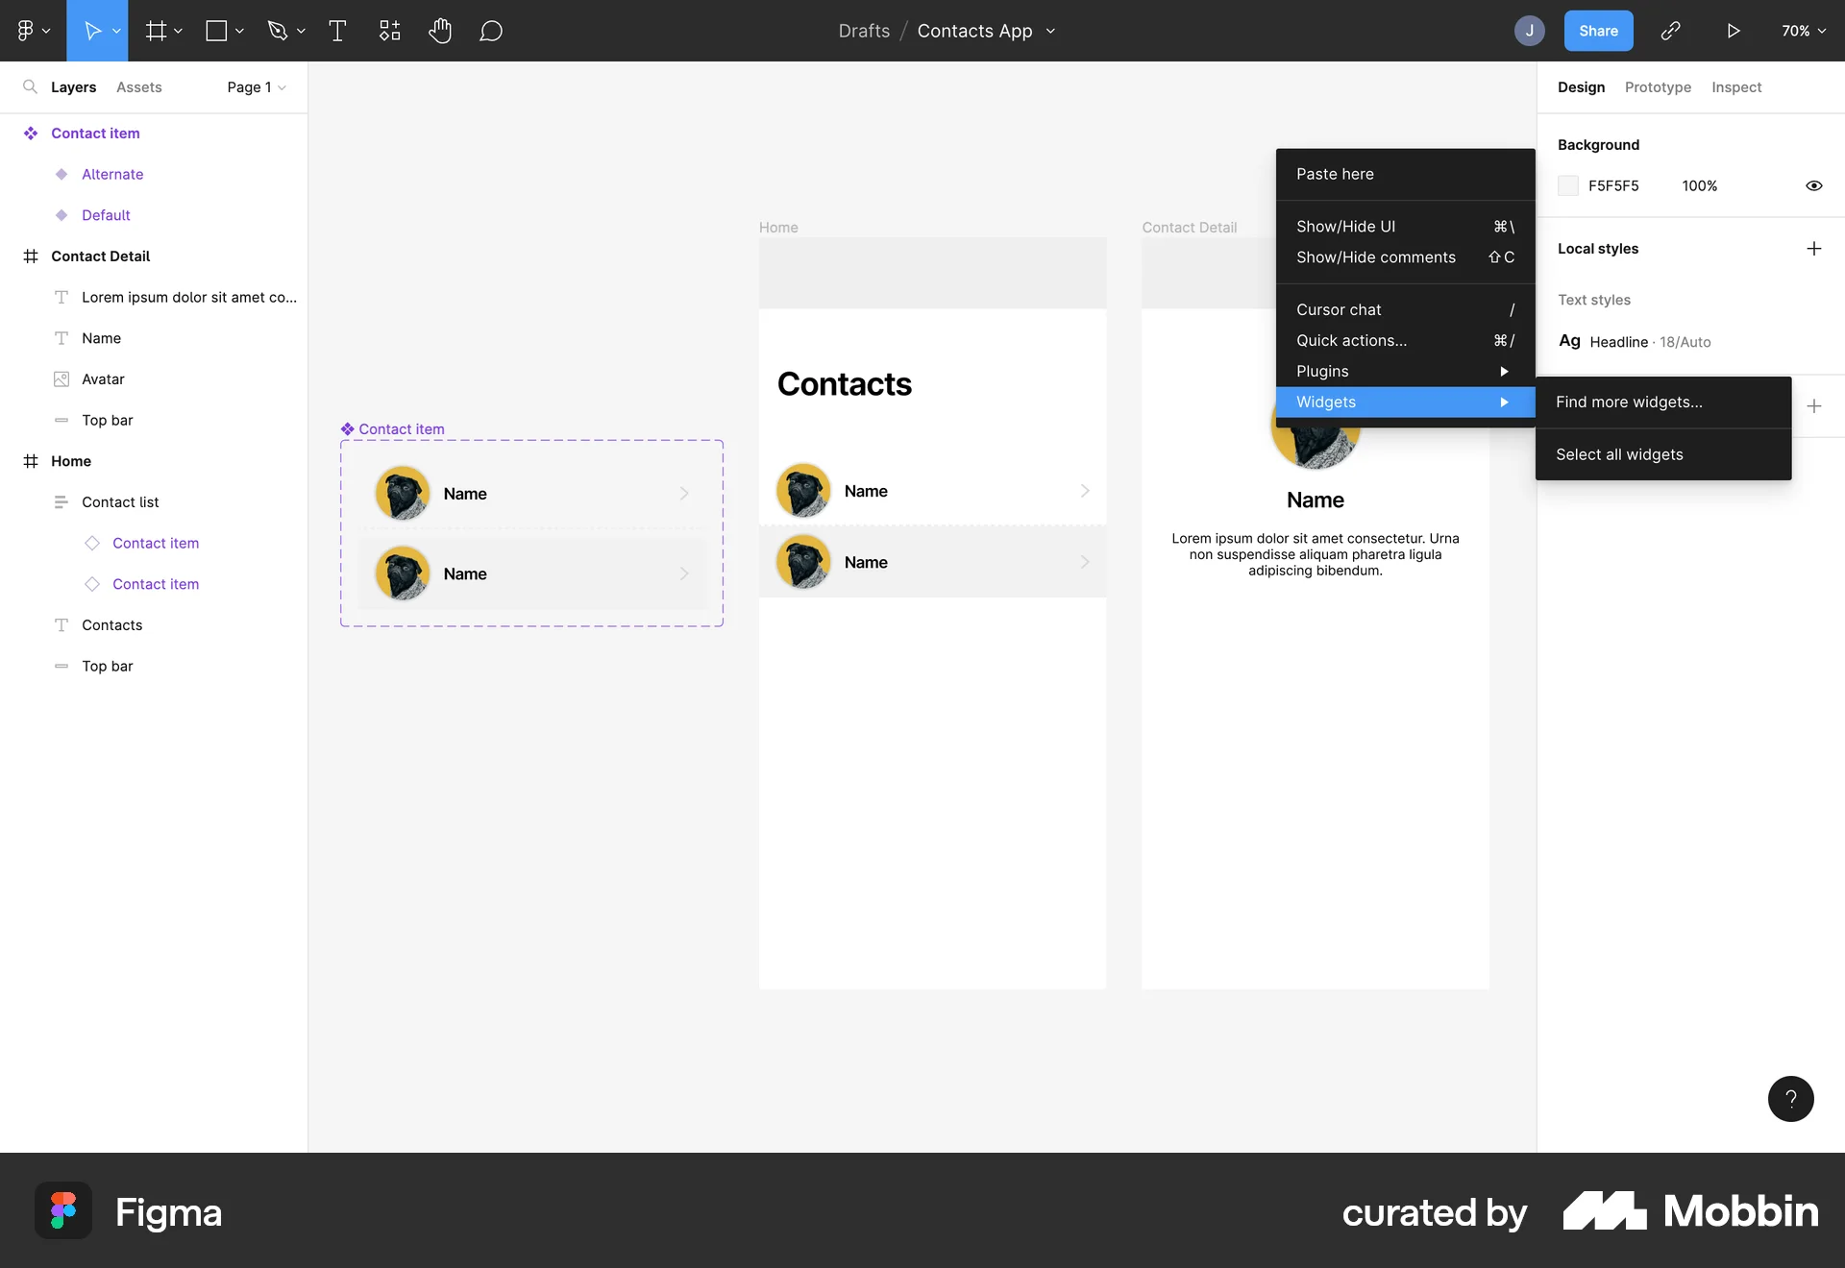The width and height of the screenshot is (1845, 1268).
Task: Click the F5F5F5 background color swatch
Action: pyautogui.click(x=1568, y=185)
